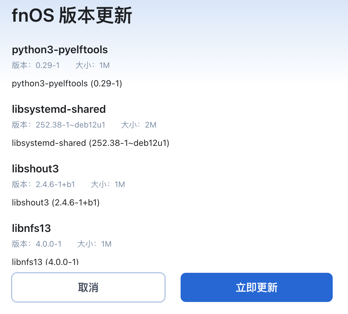The height and width of the screenshot is (314, 348).
Task: Click the 大小: 2M size text
Action: click(139, 125)
